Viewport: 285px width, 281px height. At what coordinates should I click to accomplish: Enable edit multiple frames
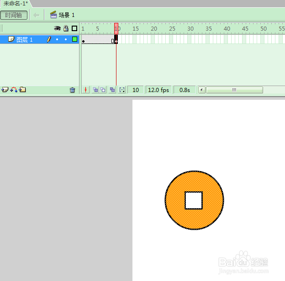click(x=112, y=90)
